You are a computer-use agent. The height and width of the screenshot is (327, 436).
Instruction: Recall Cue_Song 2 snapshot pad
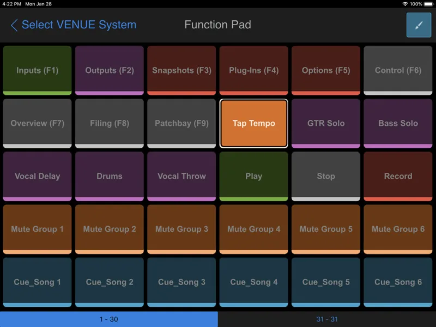110,282
